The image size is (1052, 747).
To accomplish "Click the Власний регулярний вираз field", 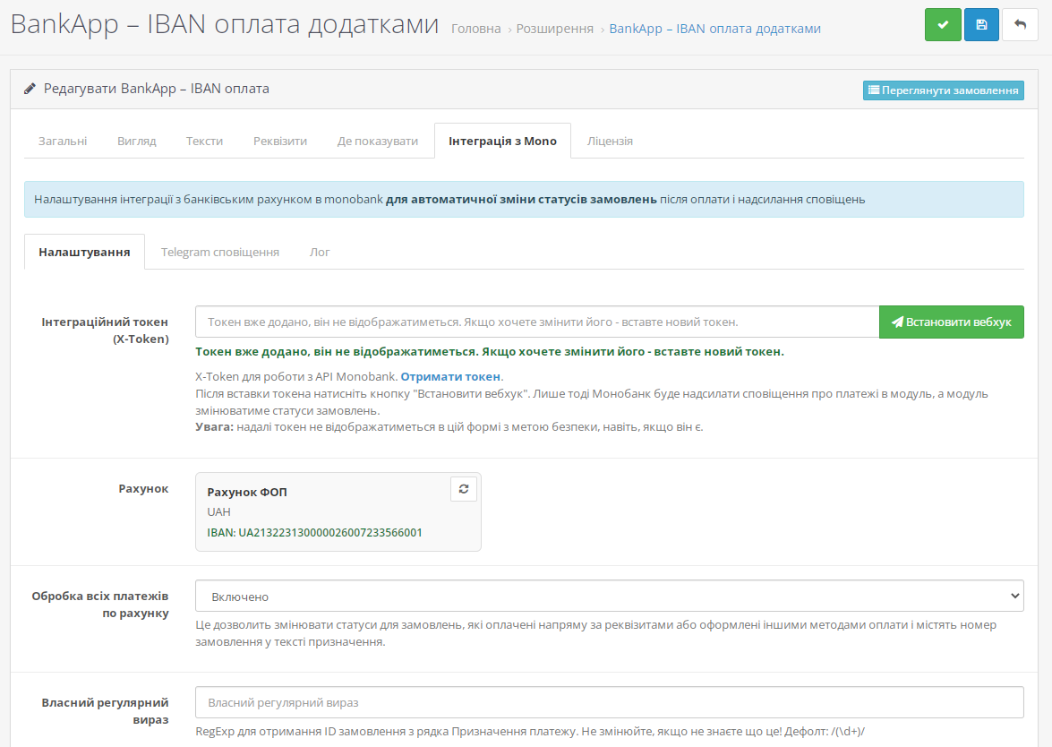I will pos(609,703).
